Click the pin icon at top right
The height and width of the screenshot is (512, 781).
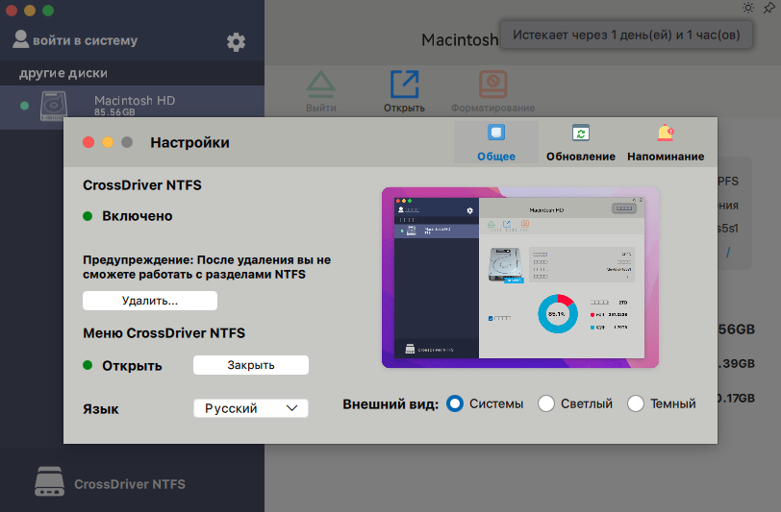(x=769, y=8)
